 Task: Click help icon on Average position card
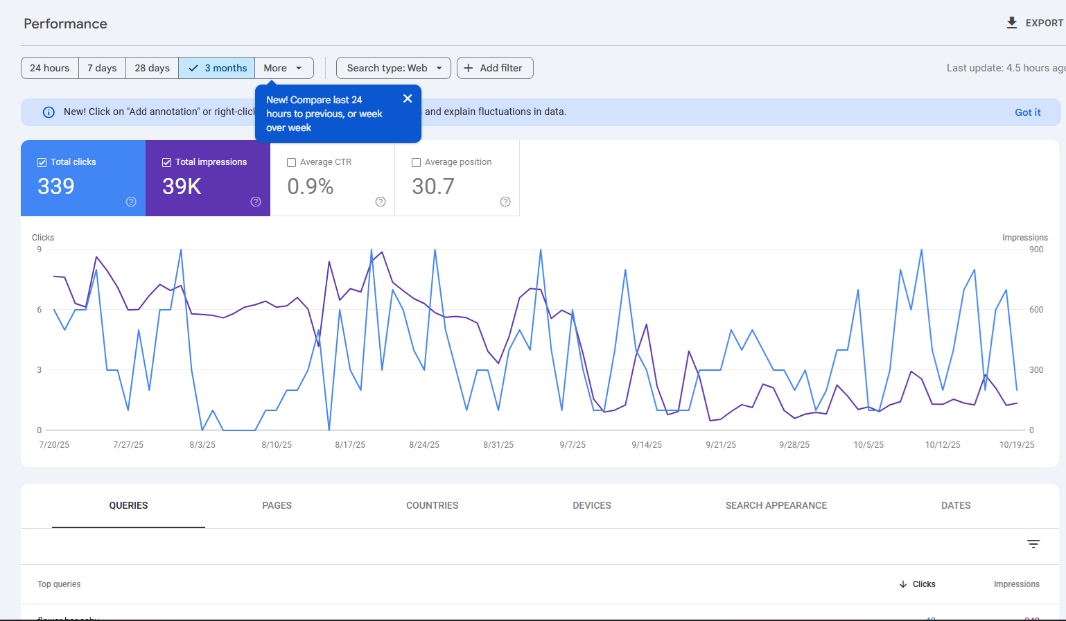(x=505, y=202)
